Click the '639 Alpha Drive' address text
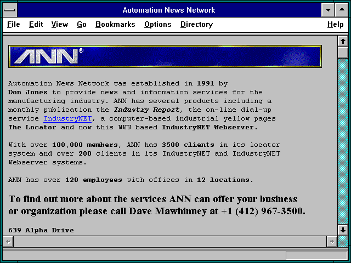The height and width of the screenshot is (263, 351). (41, 230)
